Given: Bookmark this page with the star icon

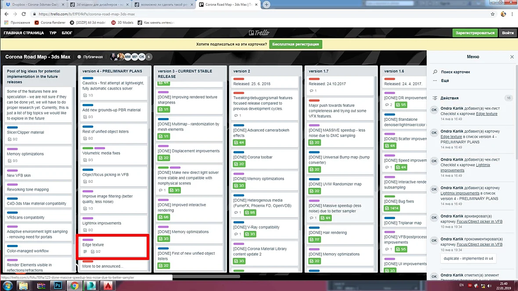Looking at the screenshot, I should [493, 14].
